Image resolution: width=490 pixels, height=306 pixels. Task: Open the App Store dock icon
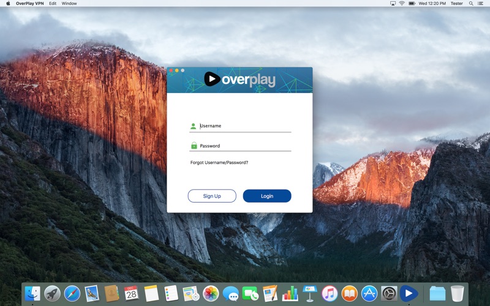click(369, 294)
